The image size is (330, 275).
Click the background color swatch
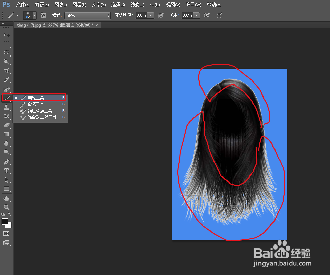10,226
